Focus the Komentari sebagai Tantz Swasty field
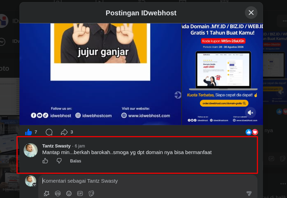This screenshot has width=287, height=198. coord(148,181)
